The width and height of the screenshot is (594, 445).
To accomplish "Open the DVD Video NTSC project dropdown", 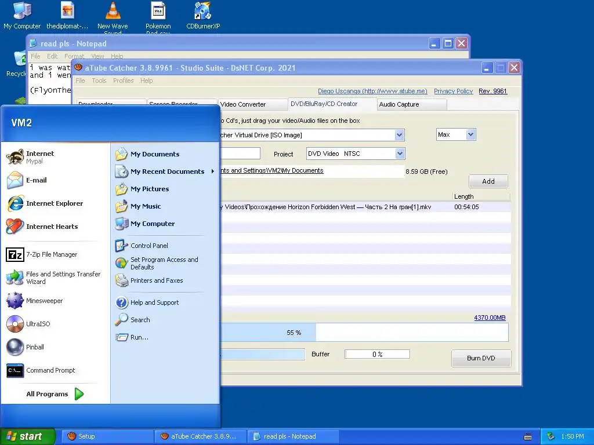I will [x=400, y=154].
